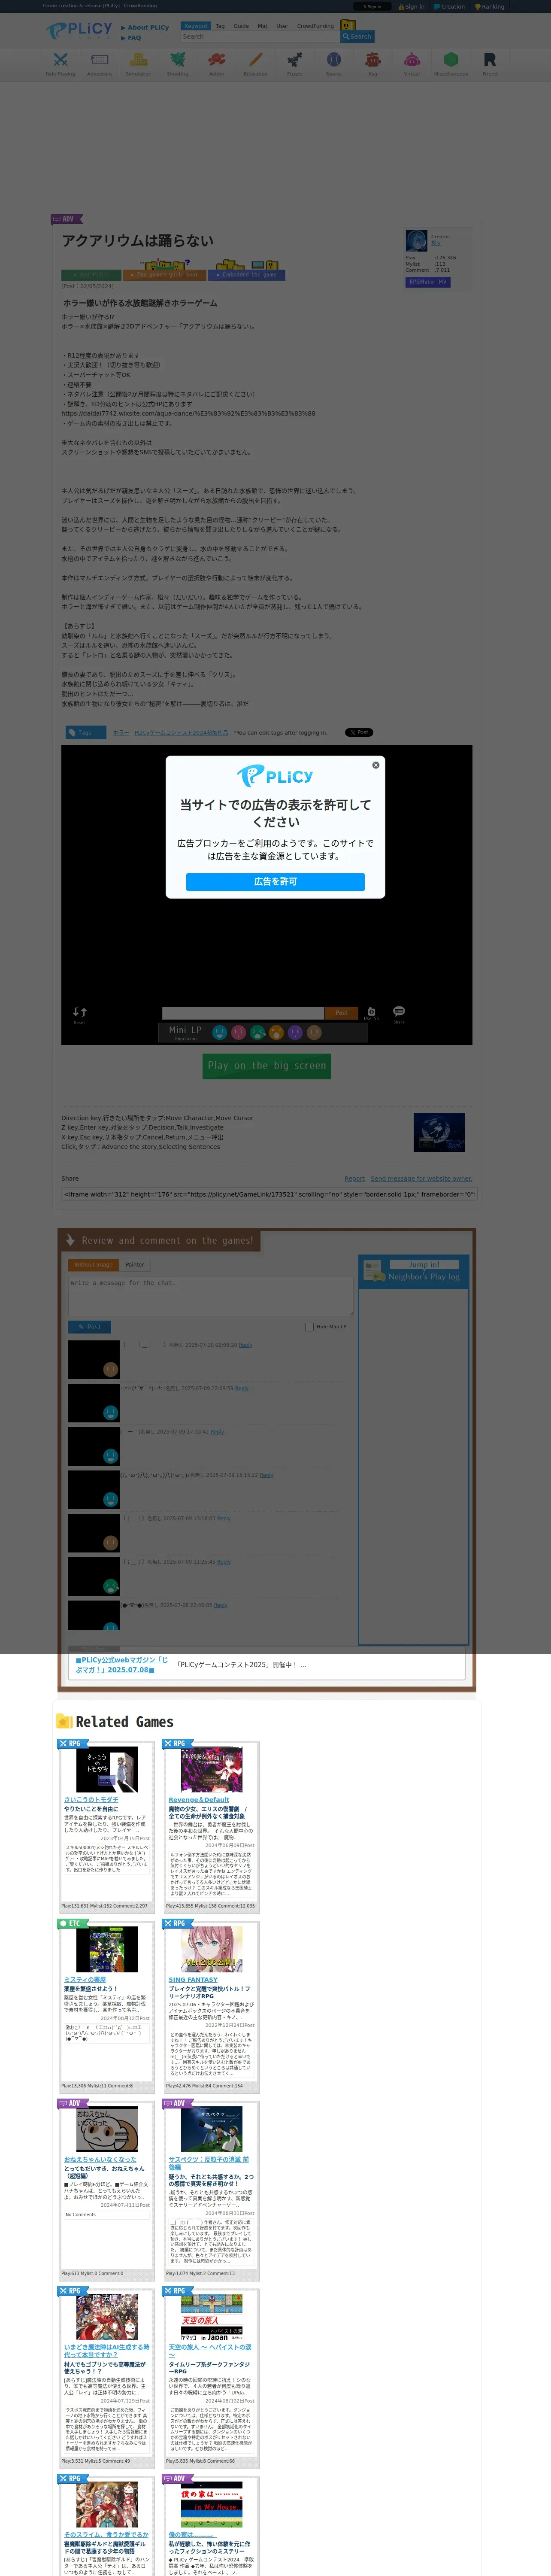Viewport: 551px width, 2576px height.
Task: Select the Mat search tab
Action: [x=263, y=26]
